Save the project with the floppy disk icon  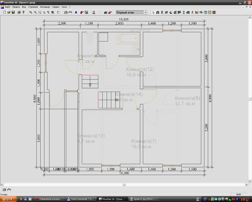(x=13, y=12)
